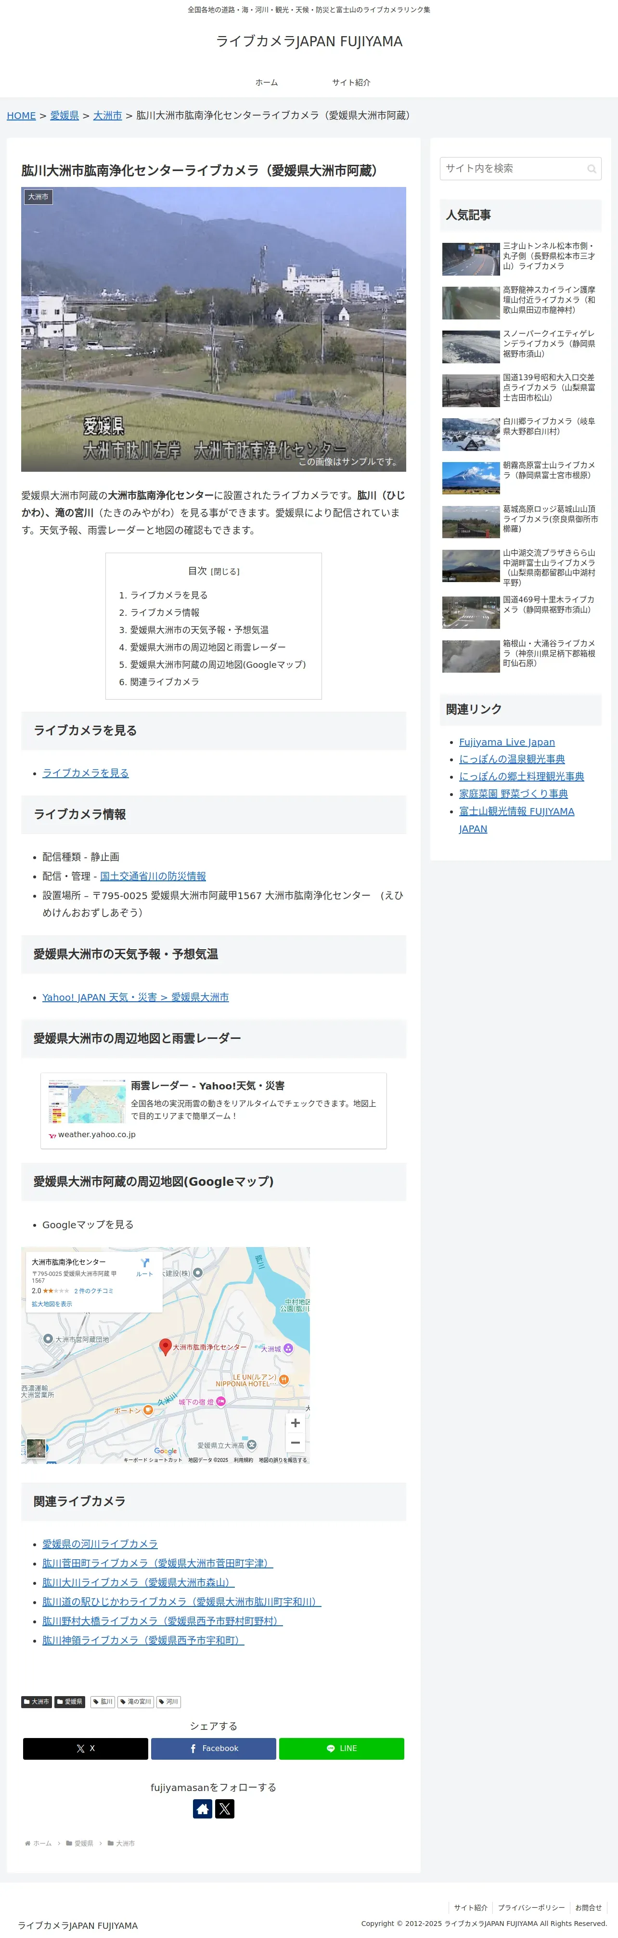Open 肱川大川ライブカメラ link
618x1938 pixels.
coord(138,1582)
